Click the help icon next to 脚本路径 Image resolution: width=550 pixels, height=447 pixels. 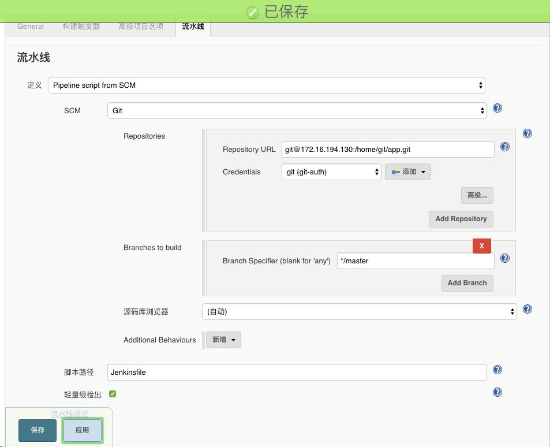pyautogui.click(x=497, y=370)
